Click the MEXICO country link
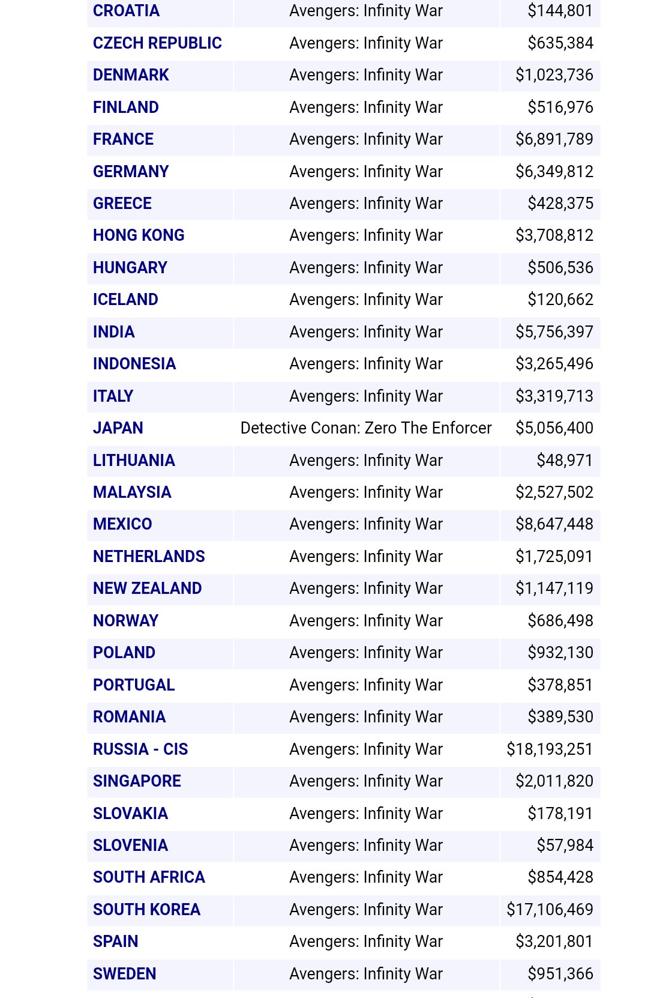 click(122, 524)
